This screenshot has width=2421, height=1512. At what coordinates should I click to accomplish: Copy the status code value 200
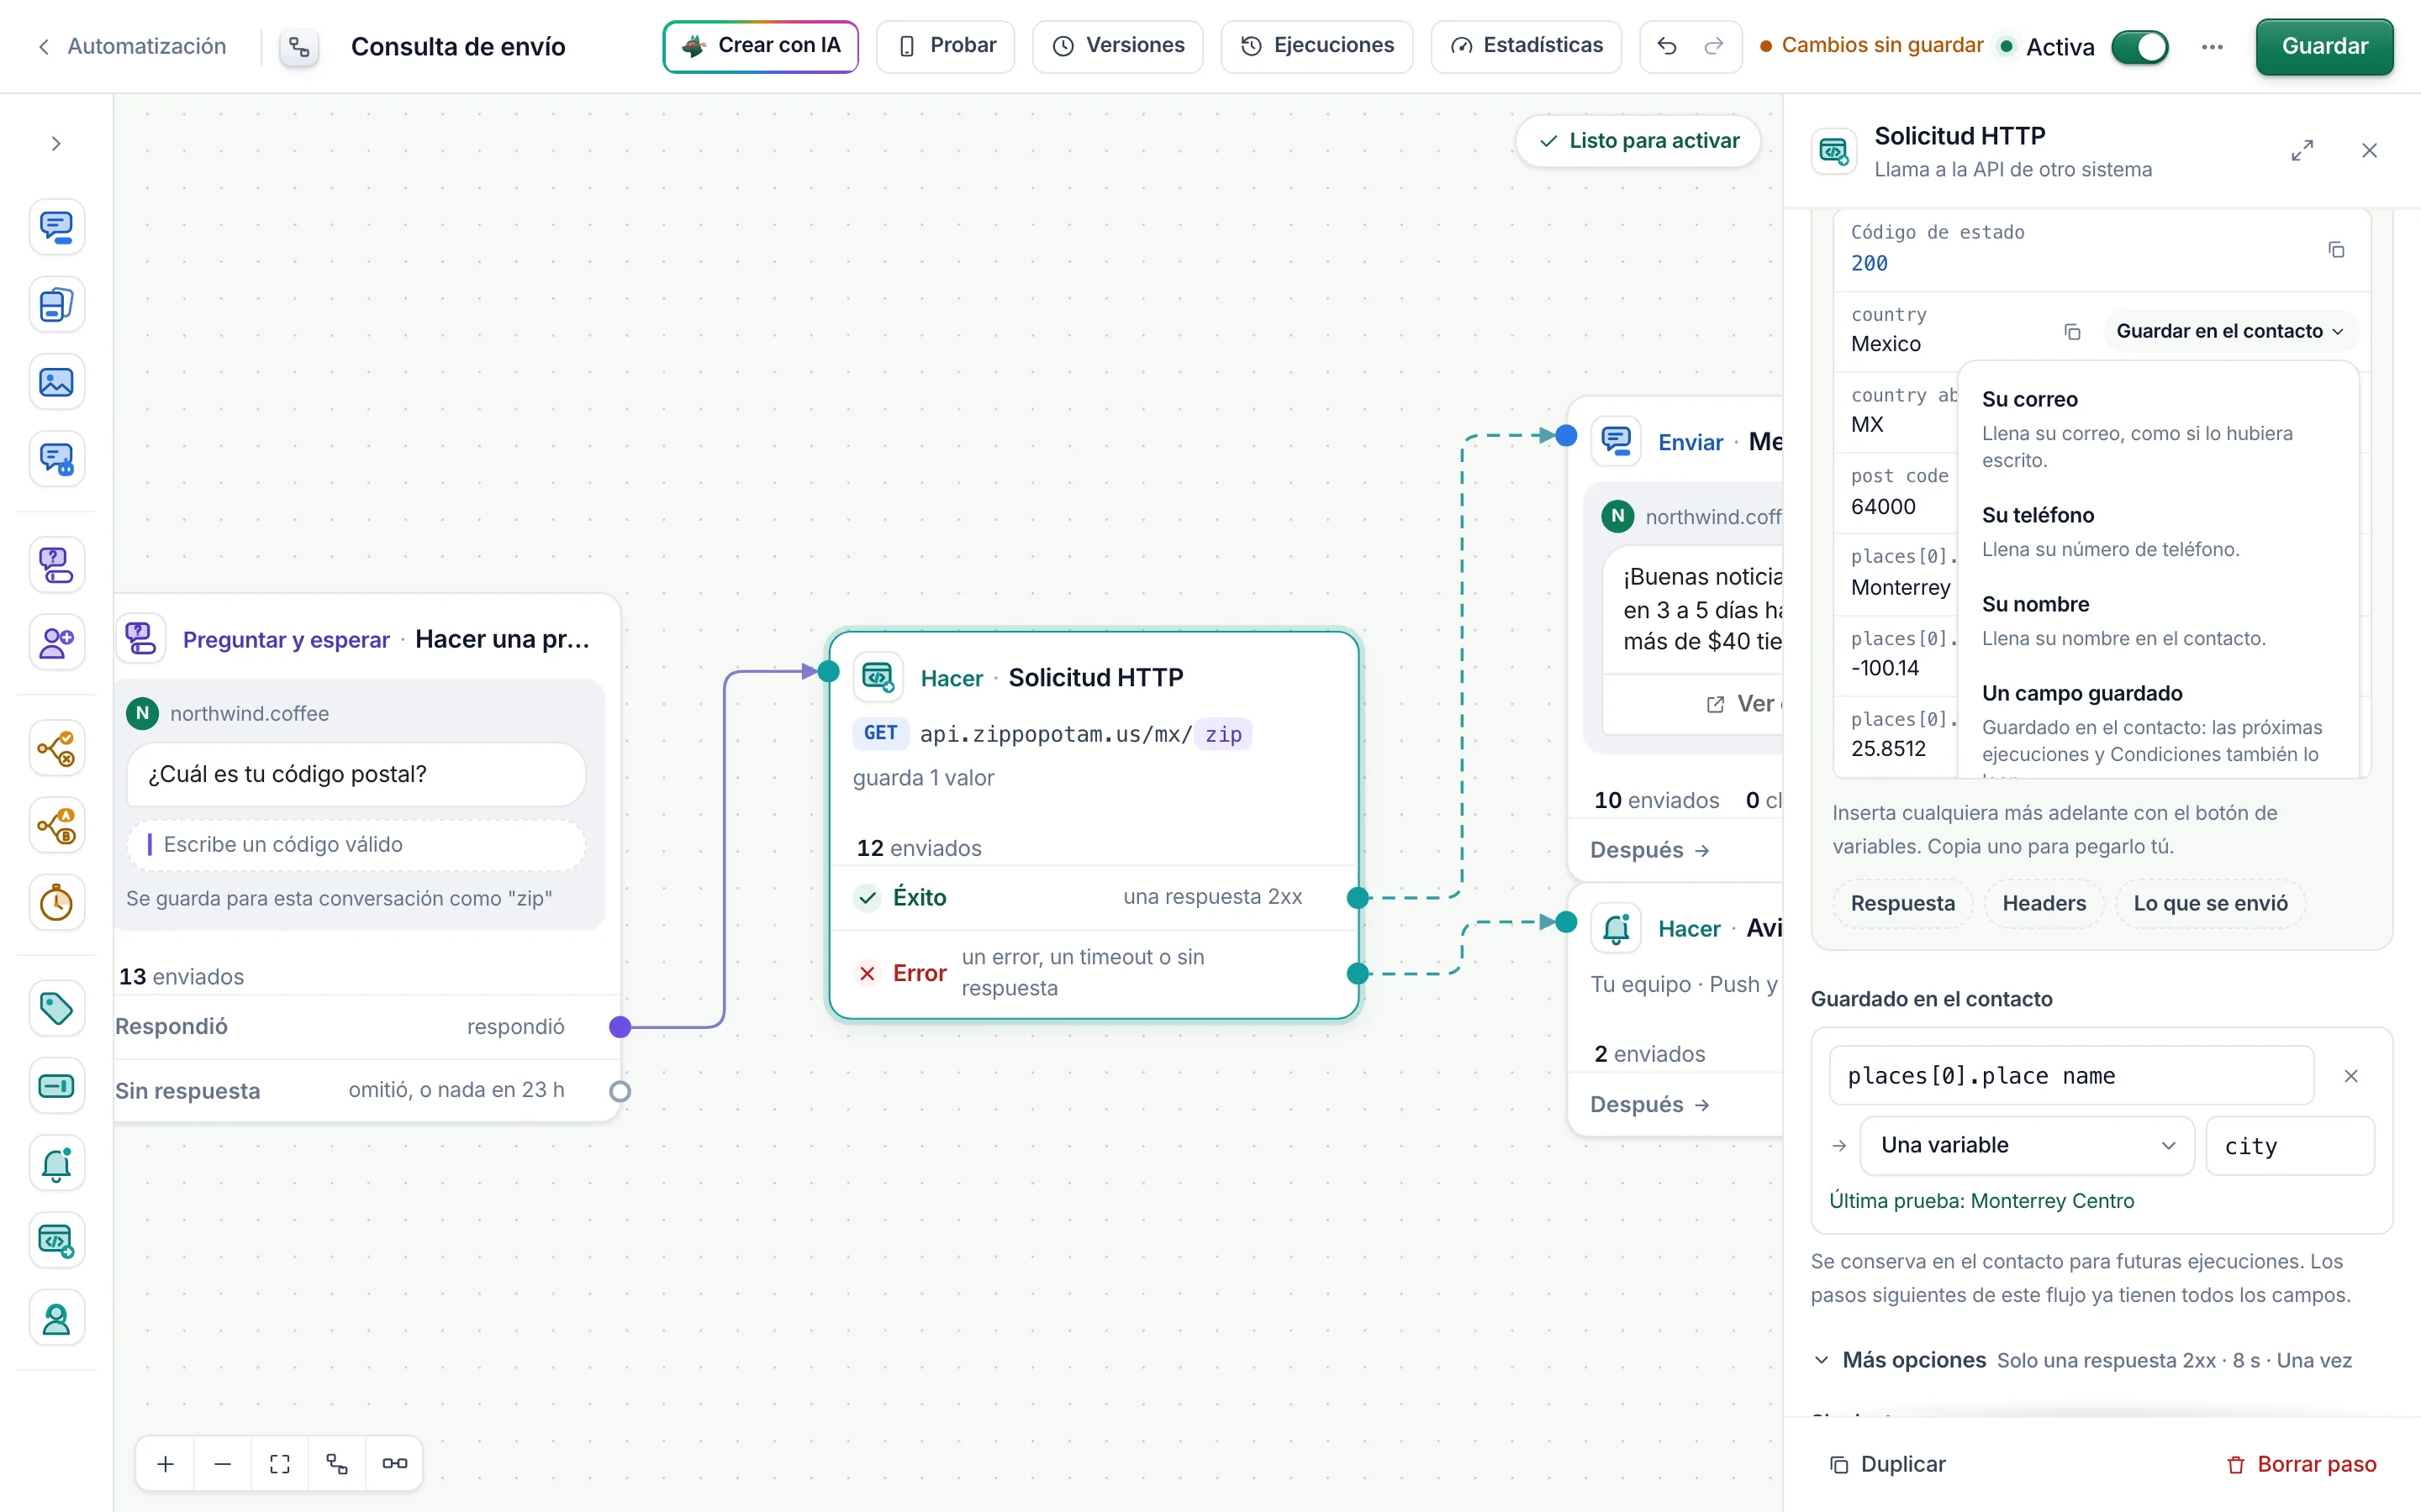pyautogui.click(x=2336, y=249)
